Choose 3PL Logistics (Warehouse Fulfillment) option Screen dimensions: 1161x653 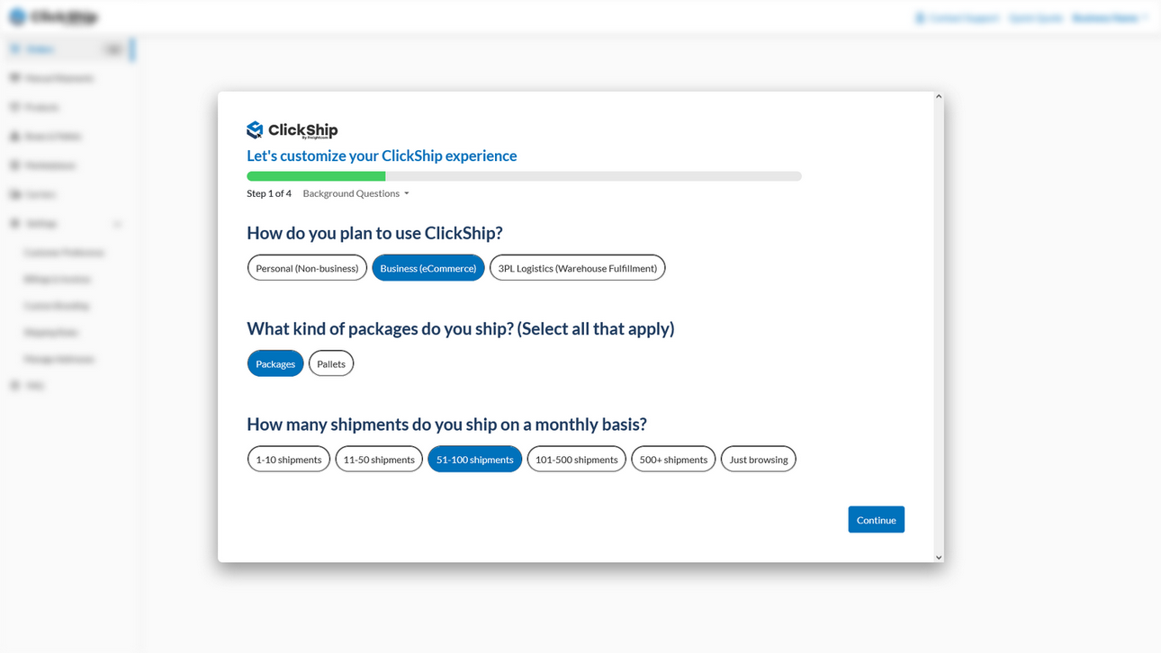(x=577, y=268)
